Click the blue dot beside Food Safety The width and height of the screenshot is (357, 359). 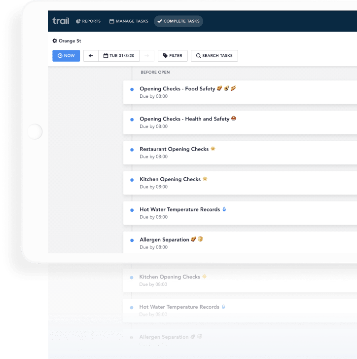point(132,89)
